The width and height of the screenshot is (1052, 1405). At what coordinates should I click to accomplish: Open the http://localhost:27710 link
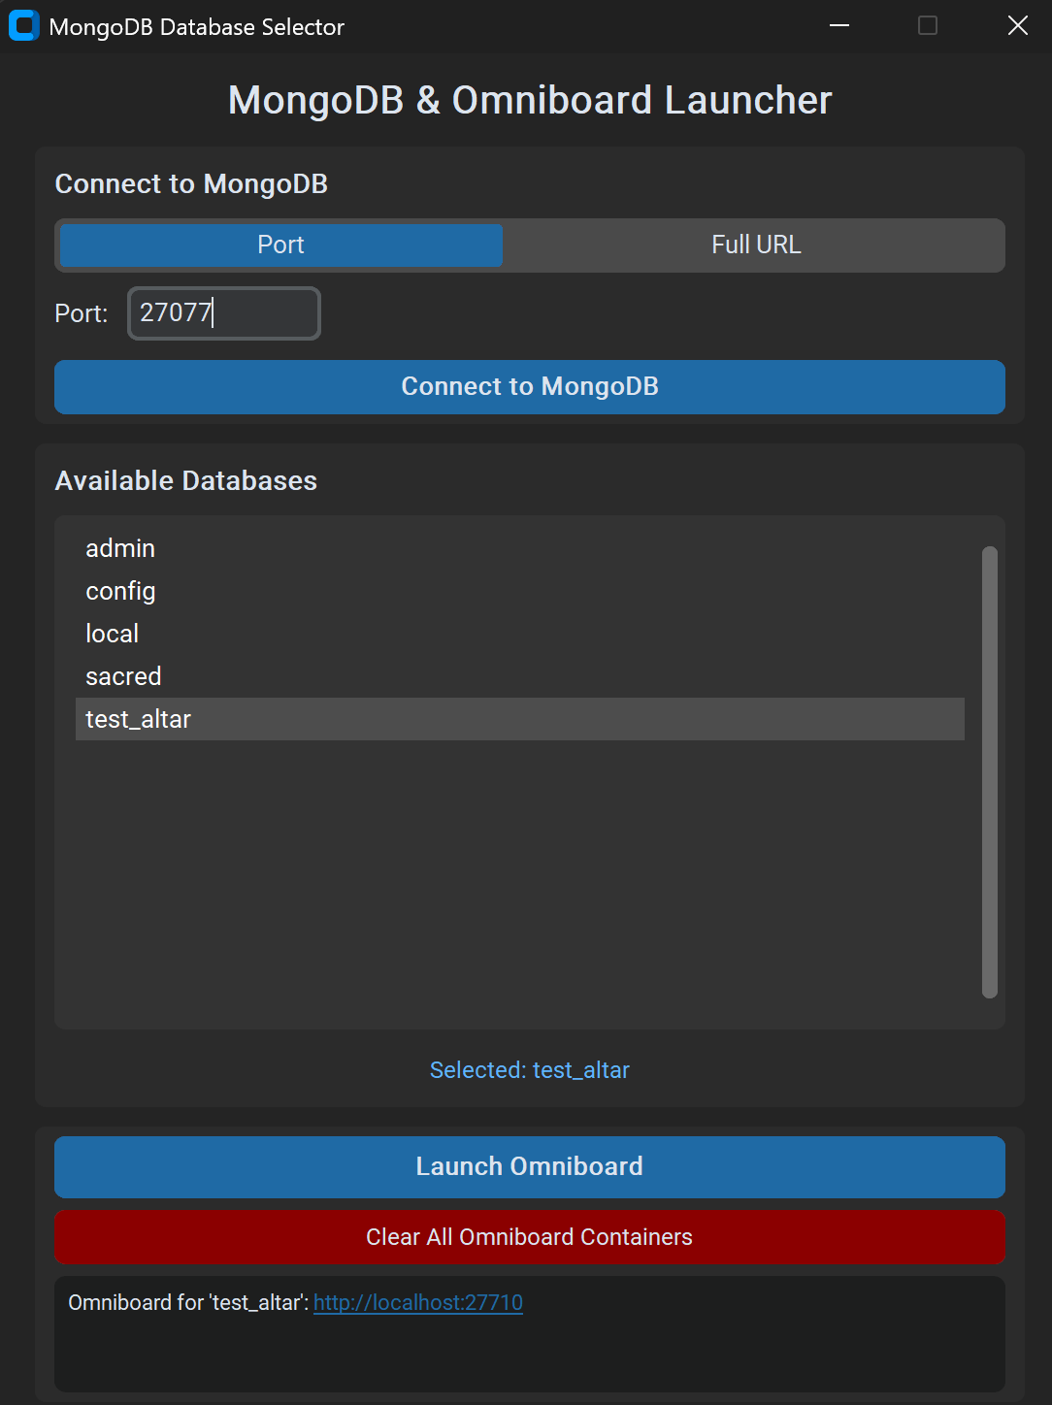pos(418,1302)
